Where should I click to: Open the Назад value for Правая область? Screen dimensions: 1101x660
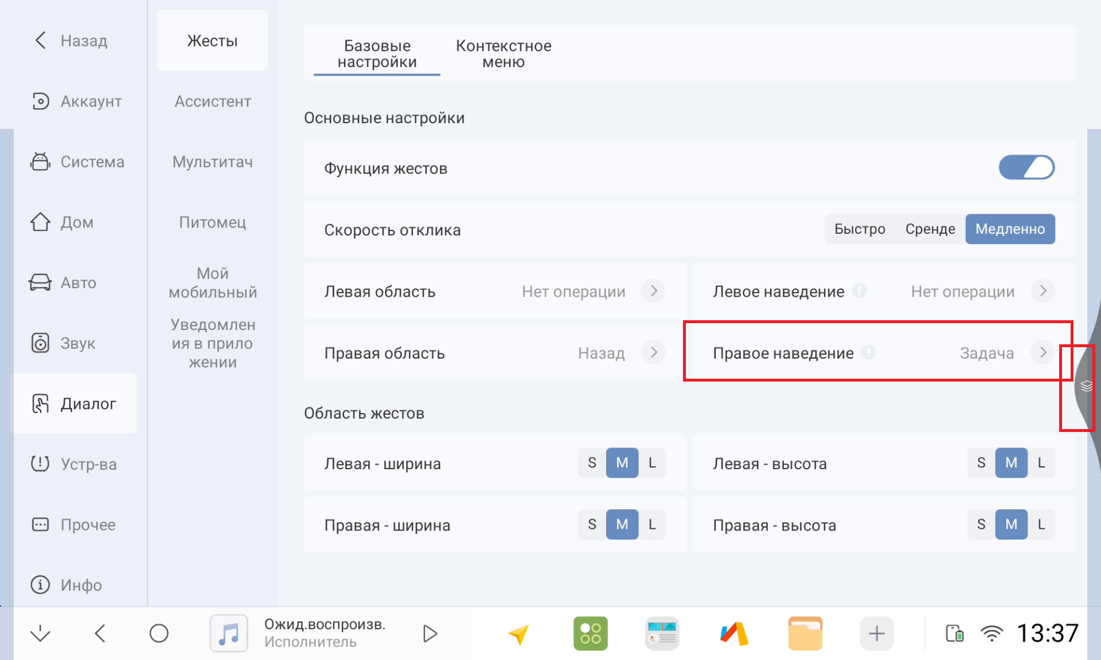pos(602,353)
